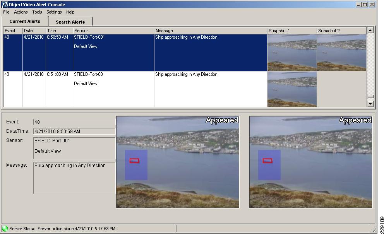Image resolution: width=384 pixels, height=234 pixels.
Task: Minimize the Alert Console window
Action: point(358,4)
